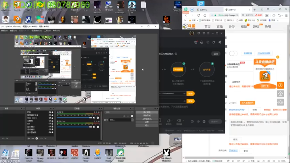Go to browser home page icon
This screenshot has height=163, width=290.
pos(205,15)
